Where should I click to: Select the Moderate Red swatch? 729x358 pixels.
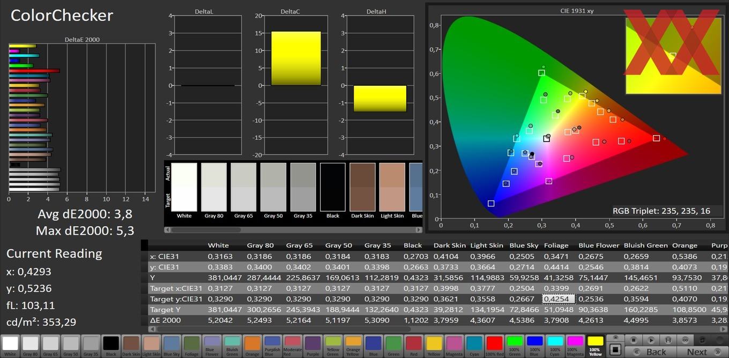[x=293, y=346]
